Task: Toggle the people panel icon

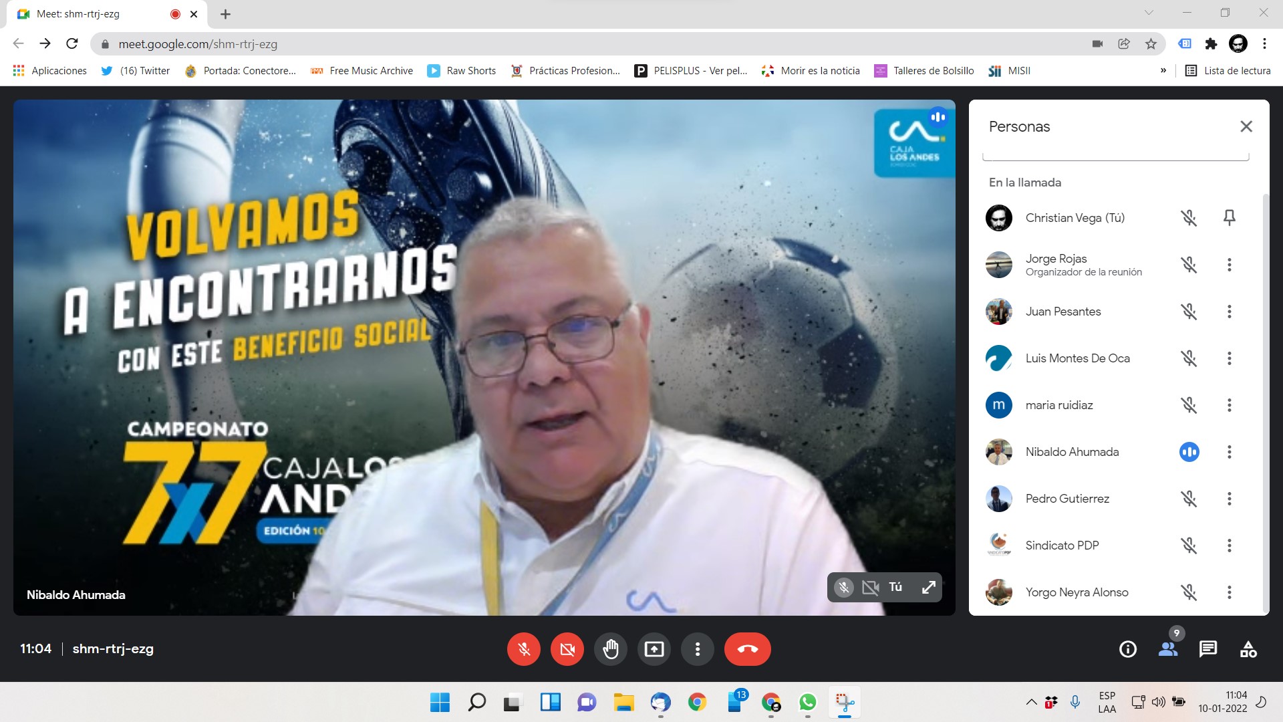Action: click(x=1167, y=649)
